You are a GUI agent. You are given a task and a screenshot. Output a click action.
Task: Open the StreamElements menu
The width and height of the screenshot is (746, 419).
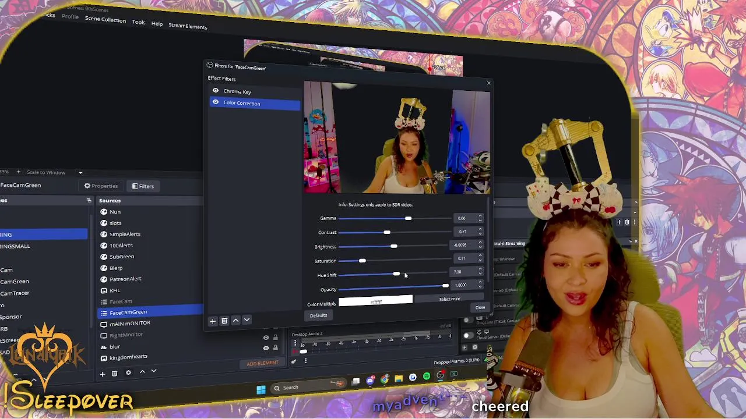pyautogui.click(x=188, y=26)
